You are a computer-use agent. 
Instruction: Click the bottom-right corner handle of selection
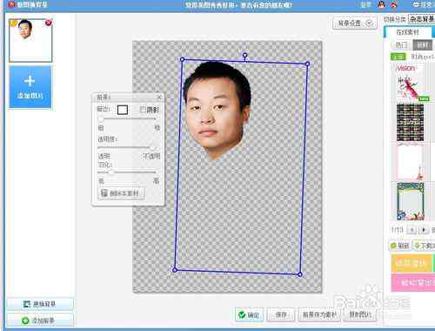tap(300, 274)
